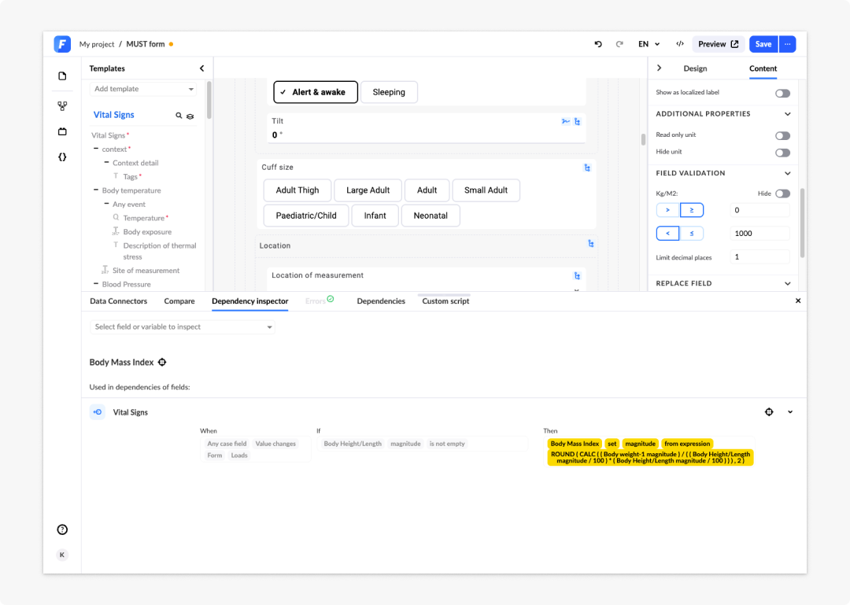850x605 pixels.
Task: Click the Preview button
Action: 719,44
